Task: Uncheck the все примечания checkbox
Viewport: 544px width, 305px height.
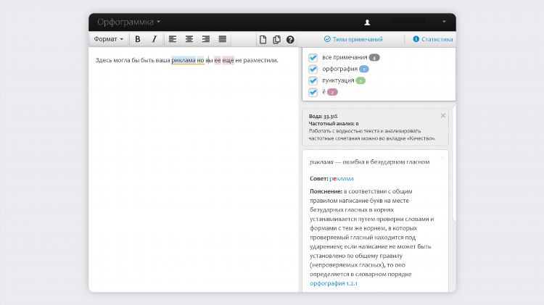Action: click(x=313, y=57)
